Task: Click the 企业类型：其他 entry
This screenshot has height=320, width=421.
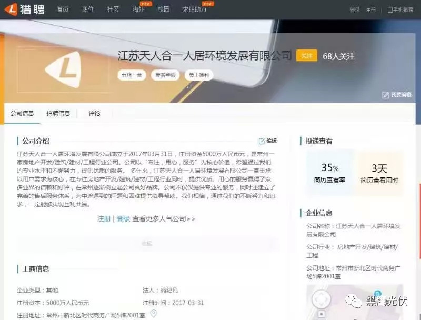Action: point(37,290)
